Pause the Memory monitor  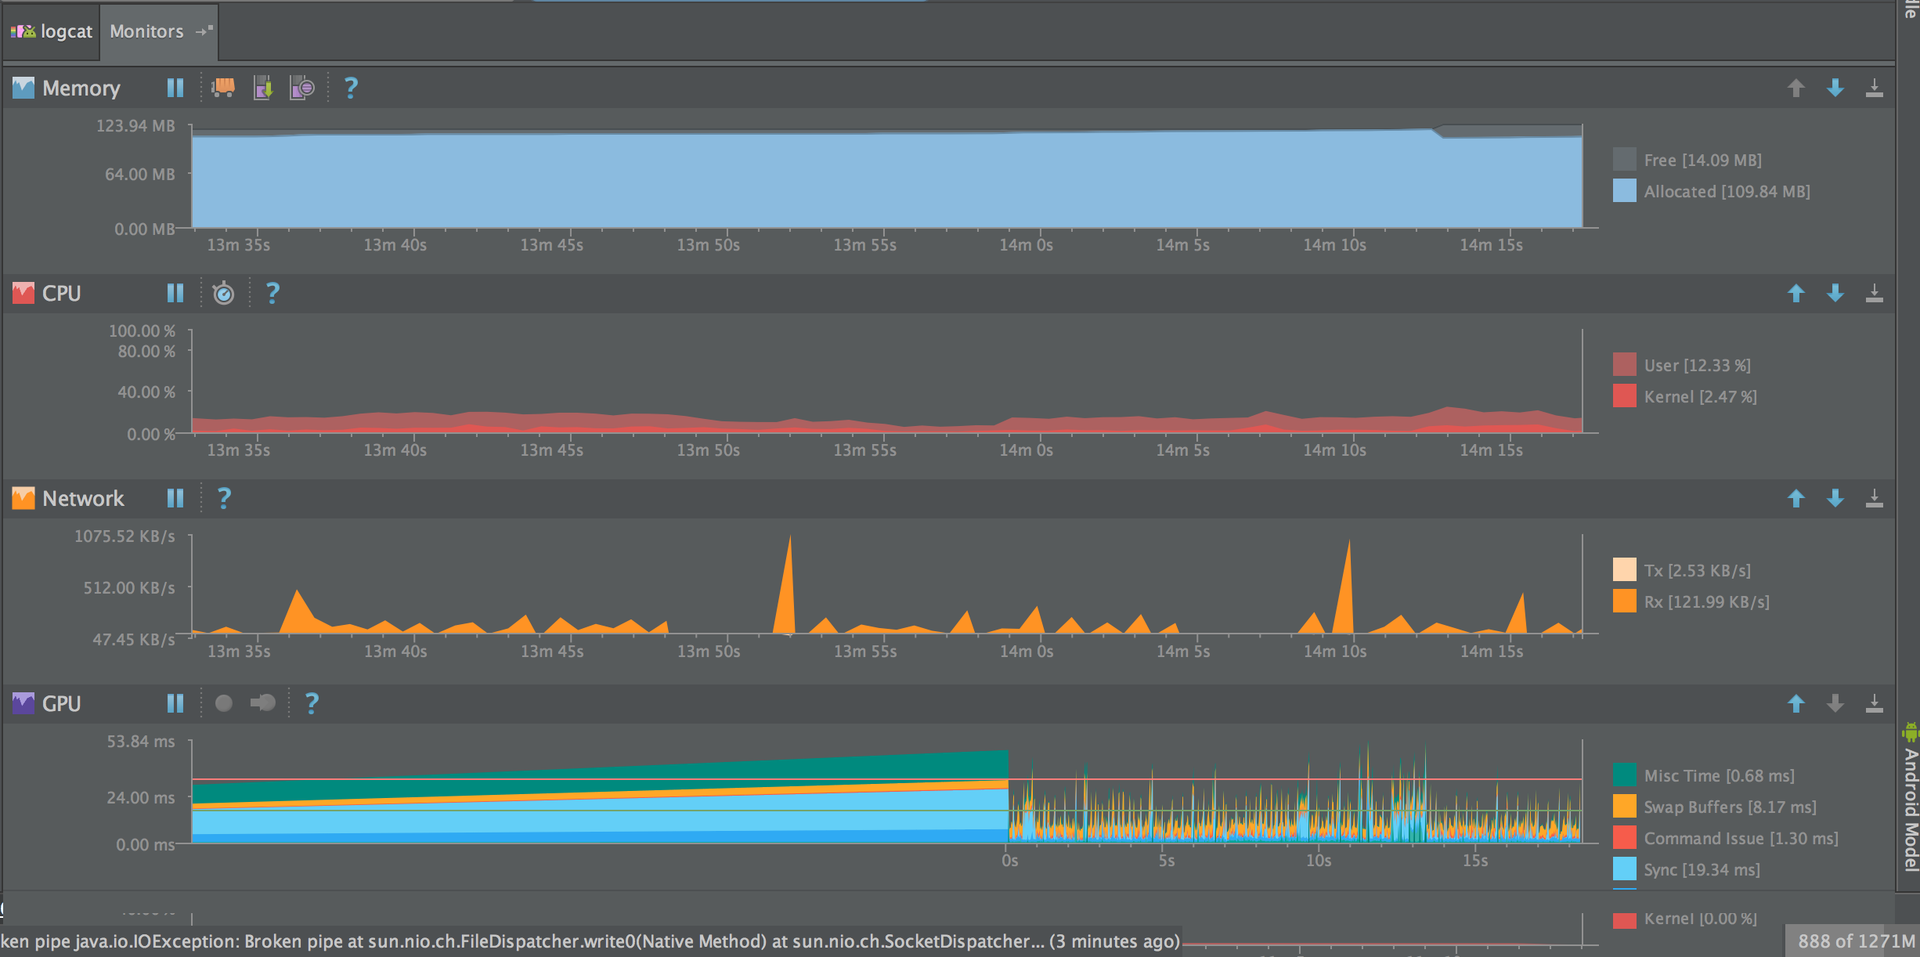click(x=175, y=88)
